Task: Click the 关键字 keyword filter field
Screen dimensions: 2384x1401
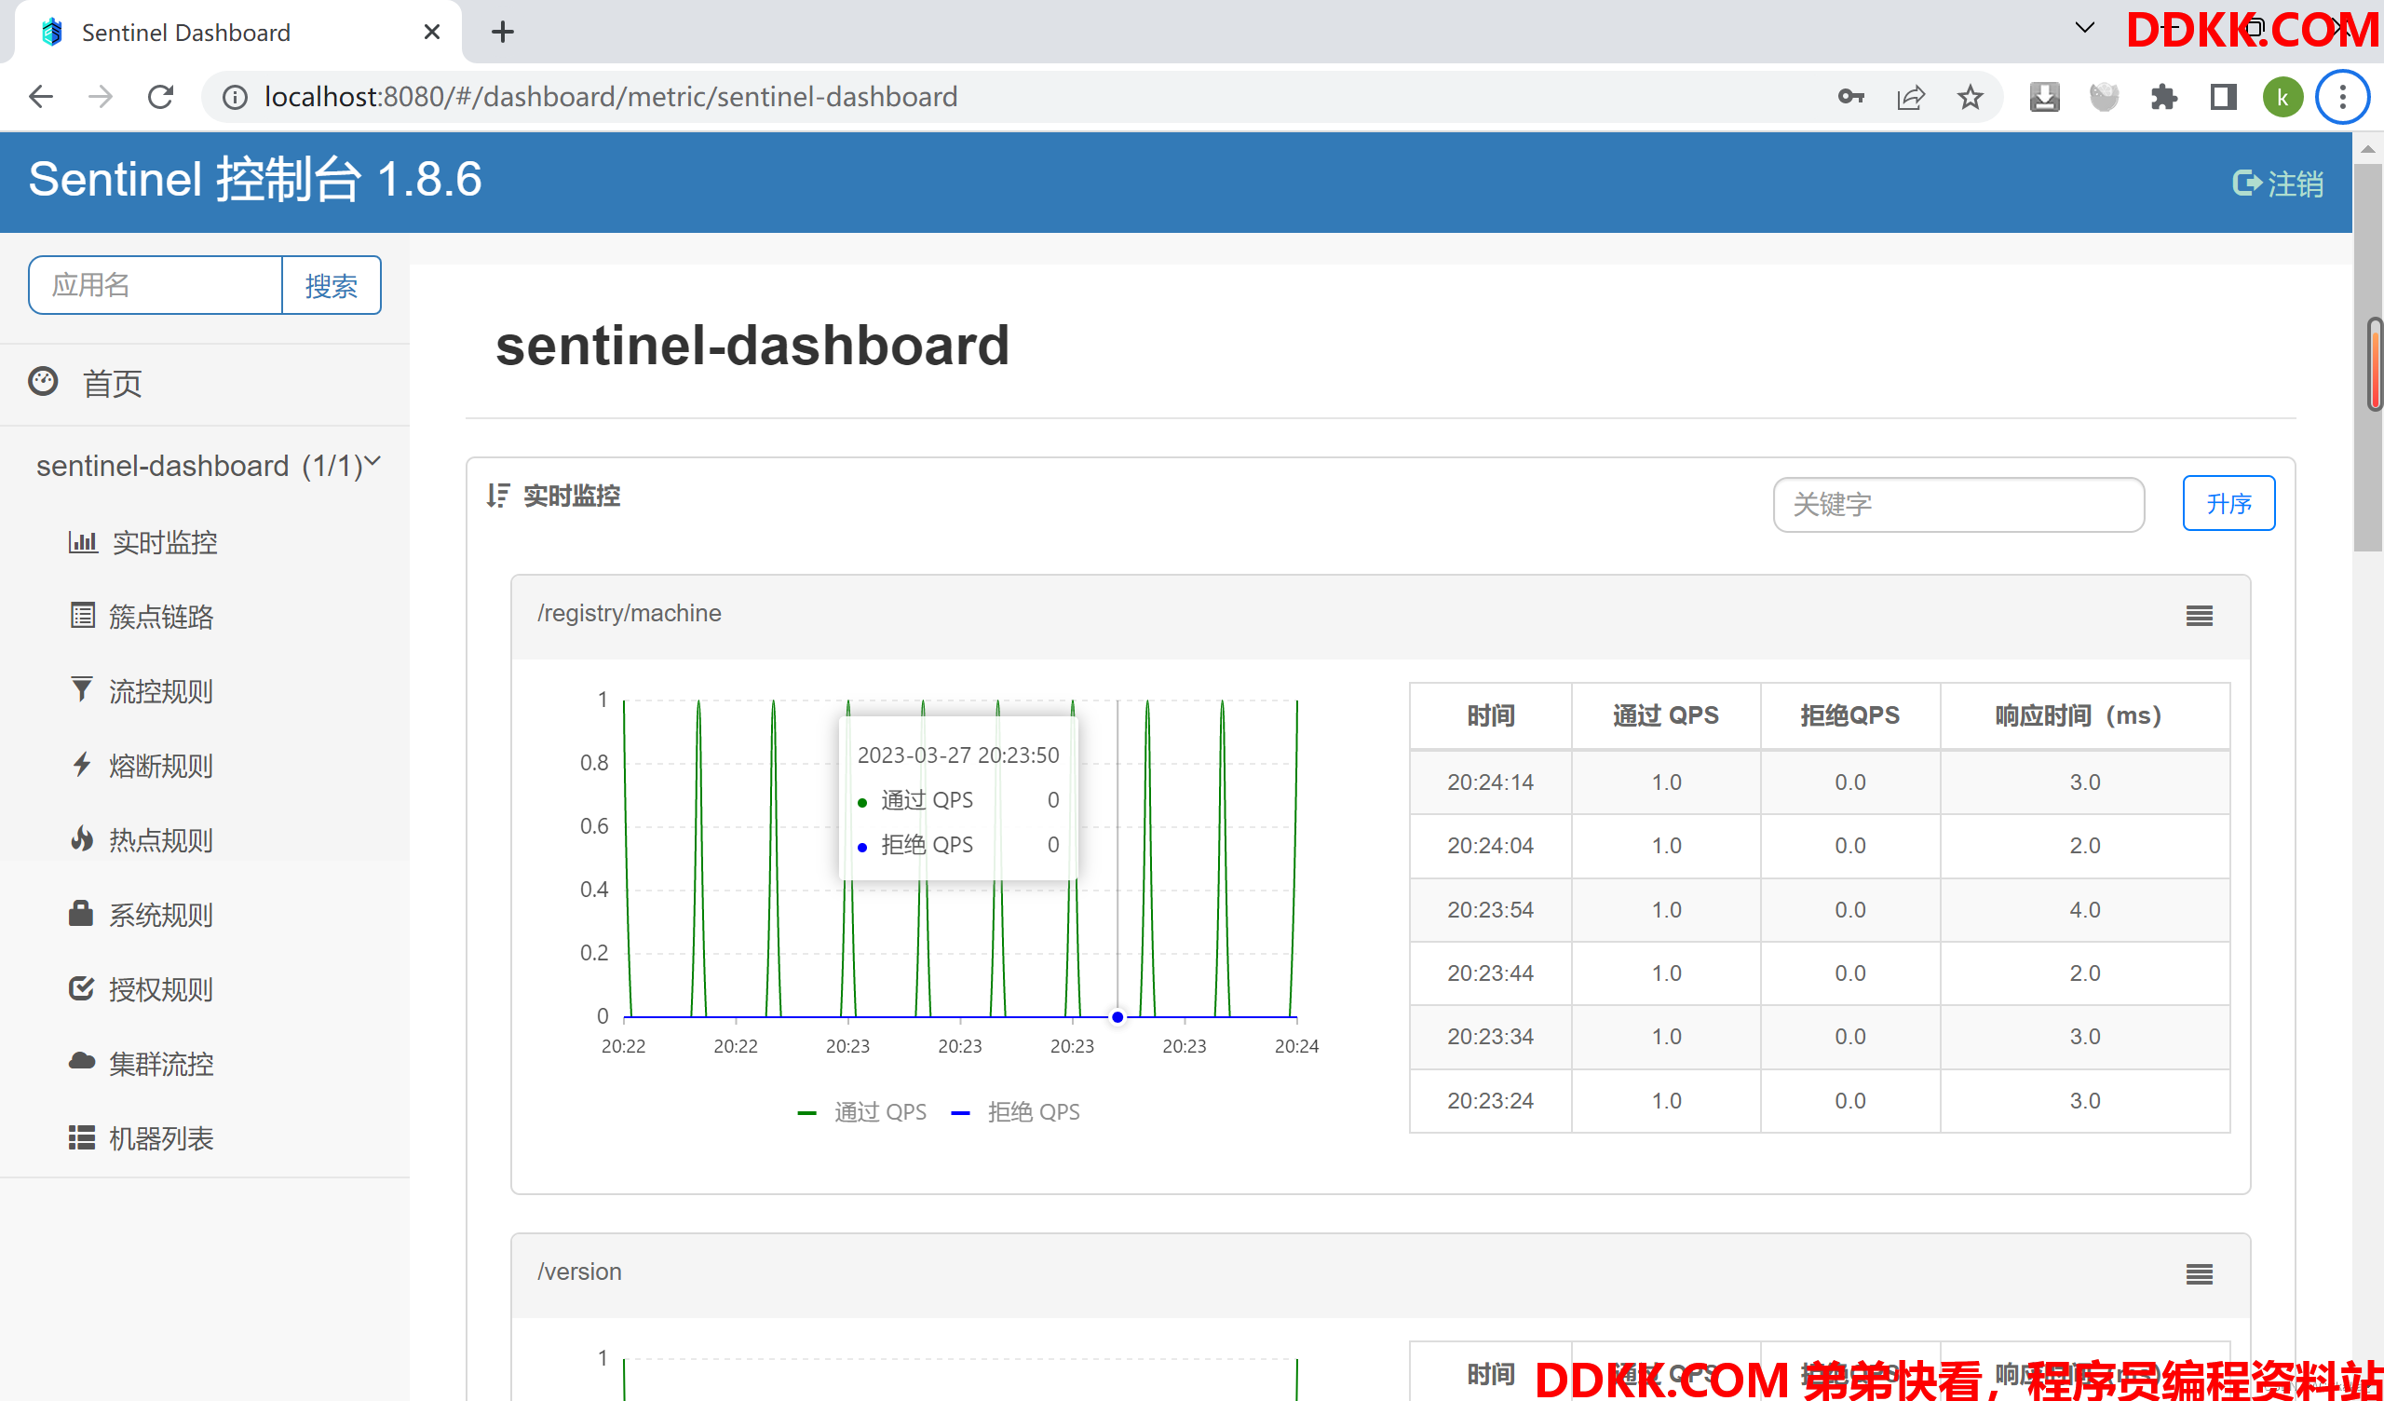Action: [x=1958, y=505]
